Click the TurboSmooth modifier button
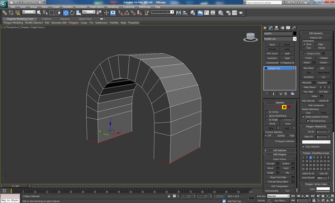The image size is (335, 203). coord(272,63)
